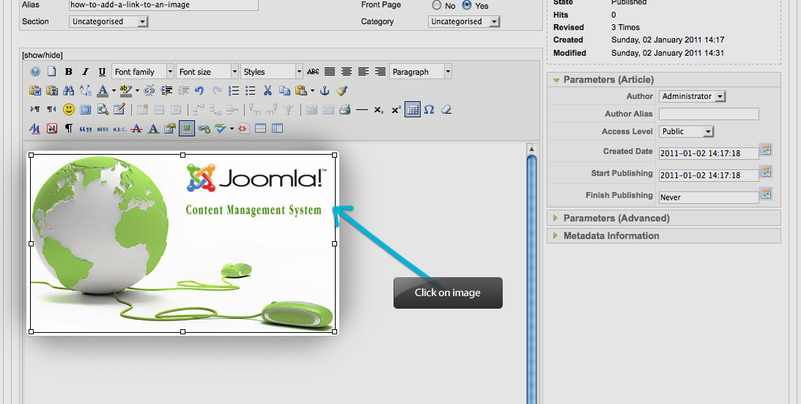Click the insert/edit image icon
Viewport: 801px width, 404px height.
point(187,128)
